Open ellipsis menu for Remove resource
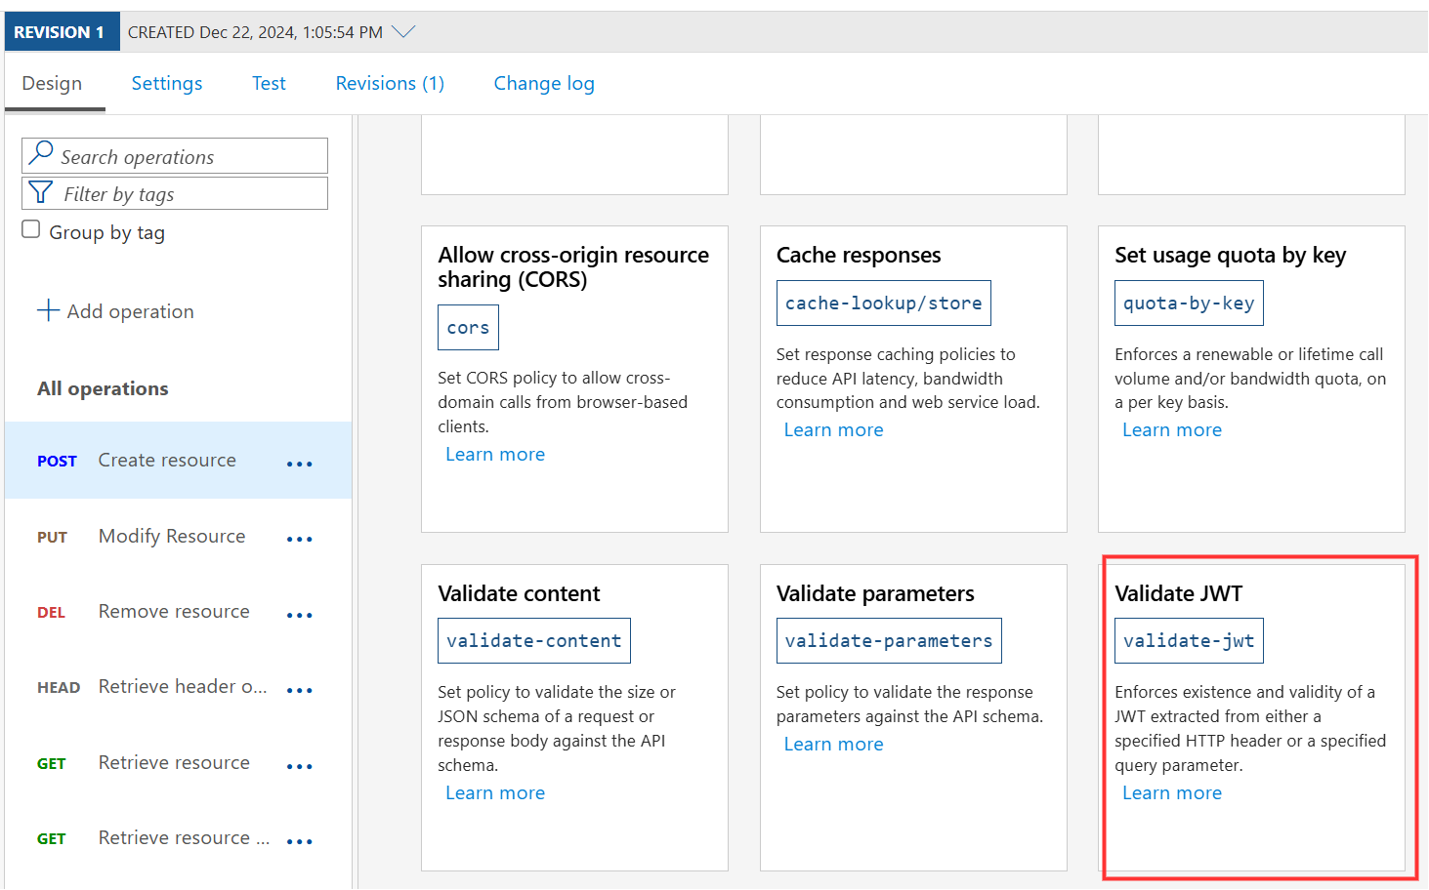1429x890 pixels. [x=299, y=615]
